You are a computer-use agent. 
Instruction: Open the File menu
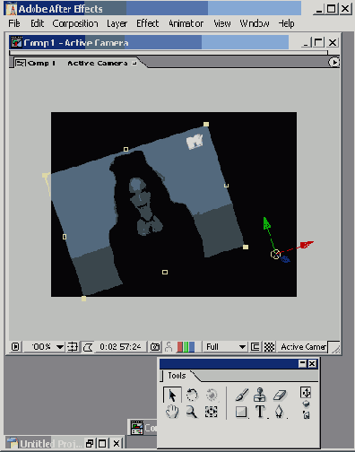coord(14,23)
